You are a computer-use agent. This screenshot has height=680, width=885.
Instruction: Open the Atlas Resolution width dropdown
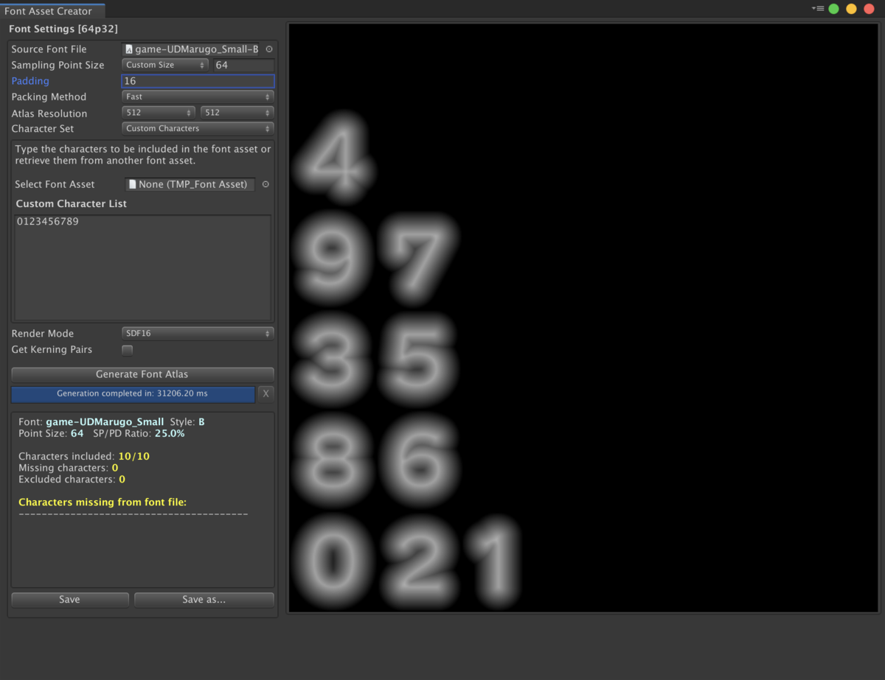coord(158,113)
